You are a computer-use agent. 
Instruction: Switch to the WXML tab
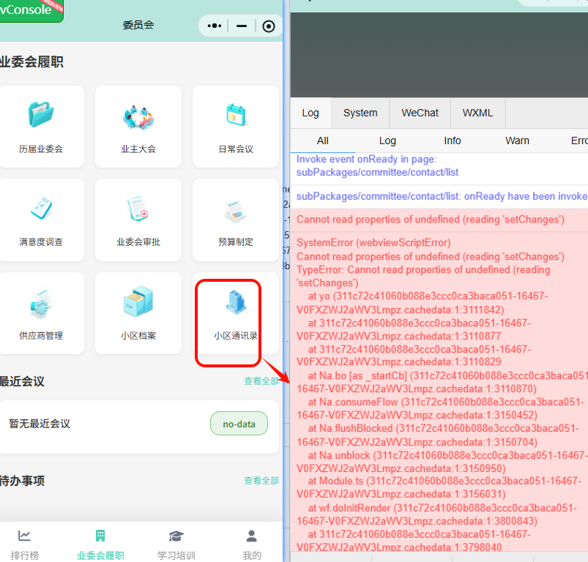477,113
